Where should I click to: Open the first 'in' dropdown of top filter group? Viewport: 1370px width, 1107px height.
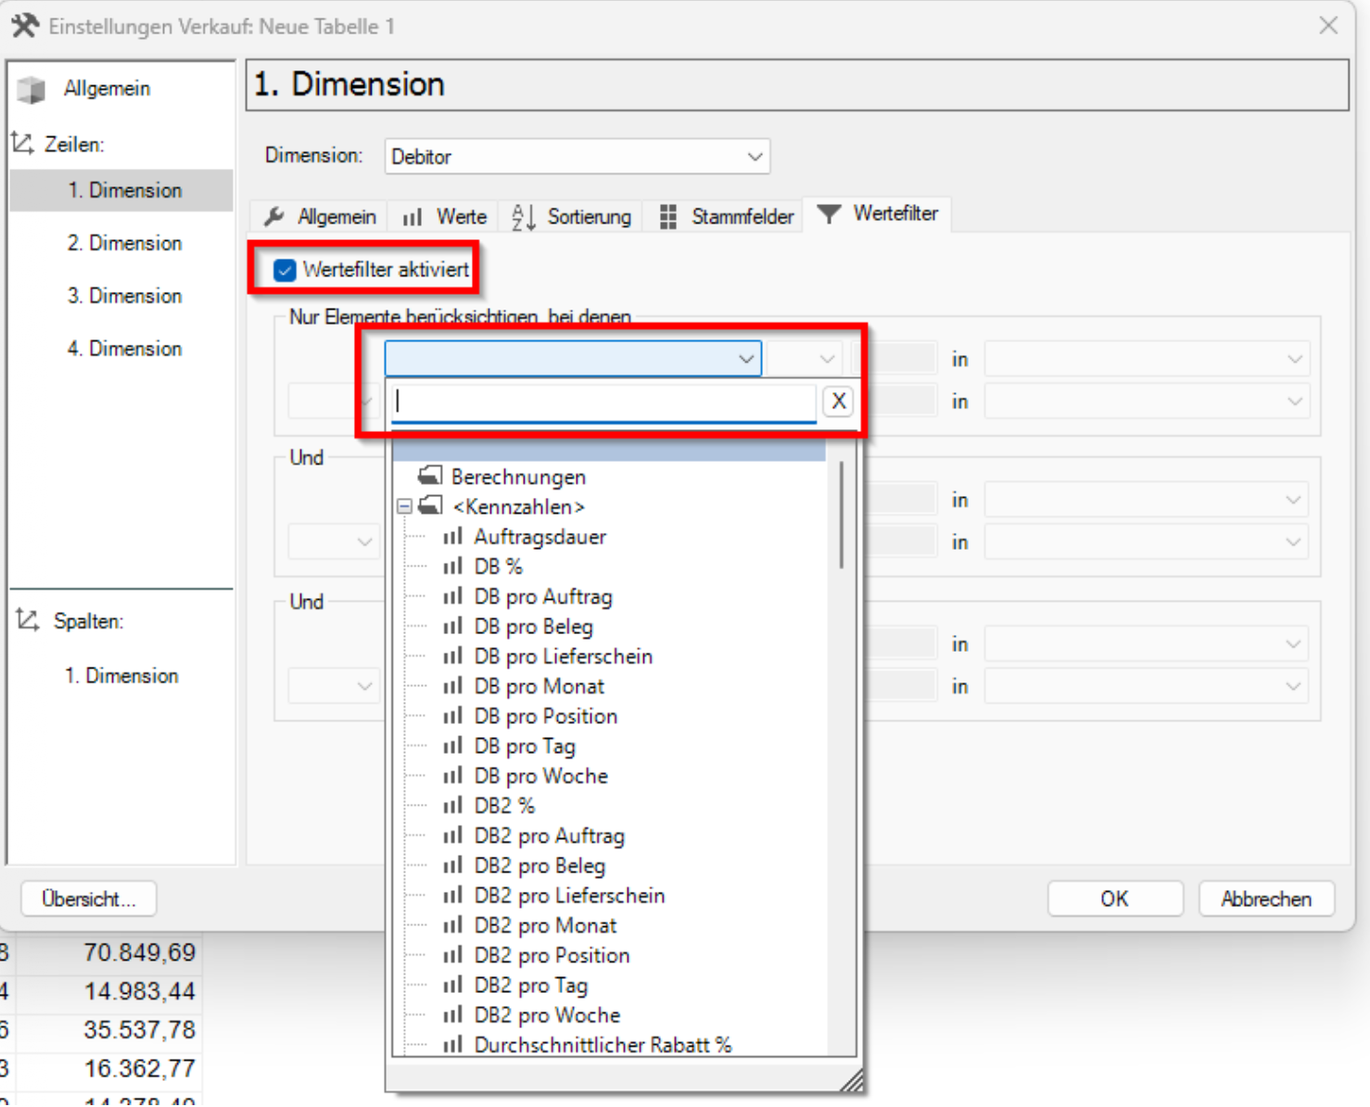click(x=1147, y=359)
